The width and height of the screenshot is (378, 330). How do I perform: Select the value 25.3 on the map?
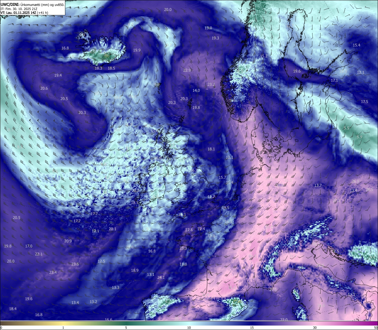[x=183, y=248]
